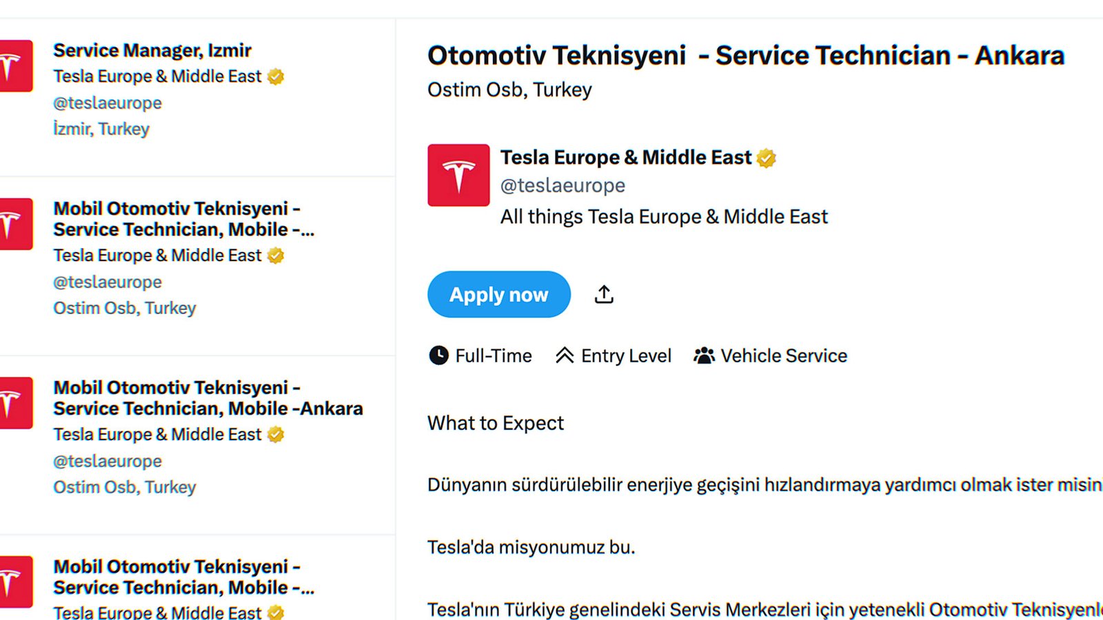
Task: Click the What to Expect heading
Action: (x=495, y=423)
